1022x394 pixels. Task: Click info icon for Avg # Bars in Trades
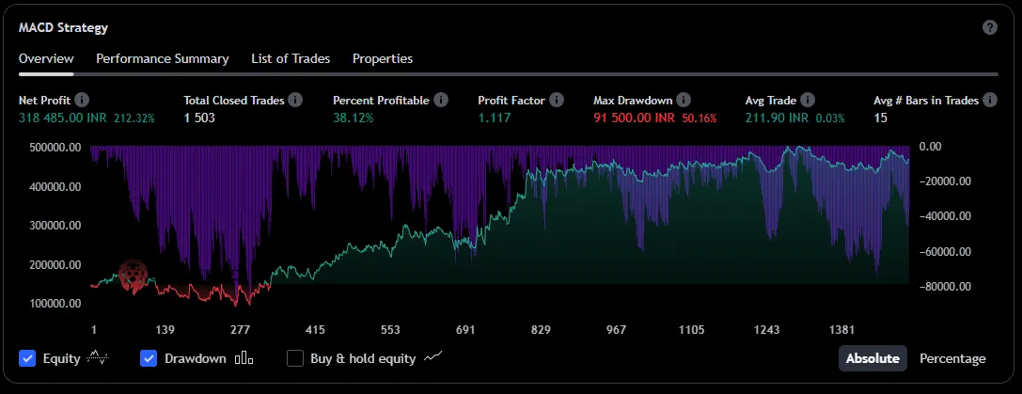(x=991, y=100)
